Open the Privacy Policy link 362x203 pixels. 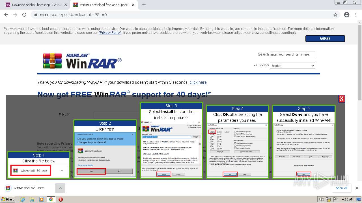[x=110, y=33]
